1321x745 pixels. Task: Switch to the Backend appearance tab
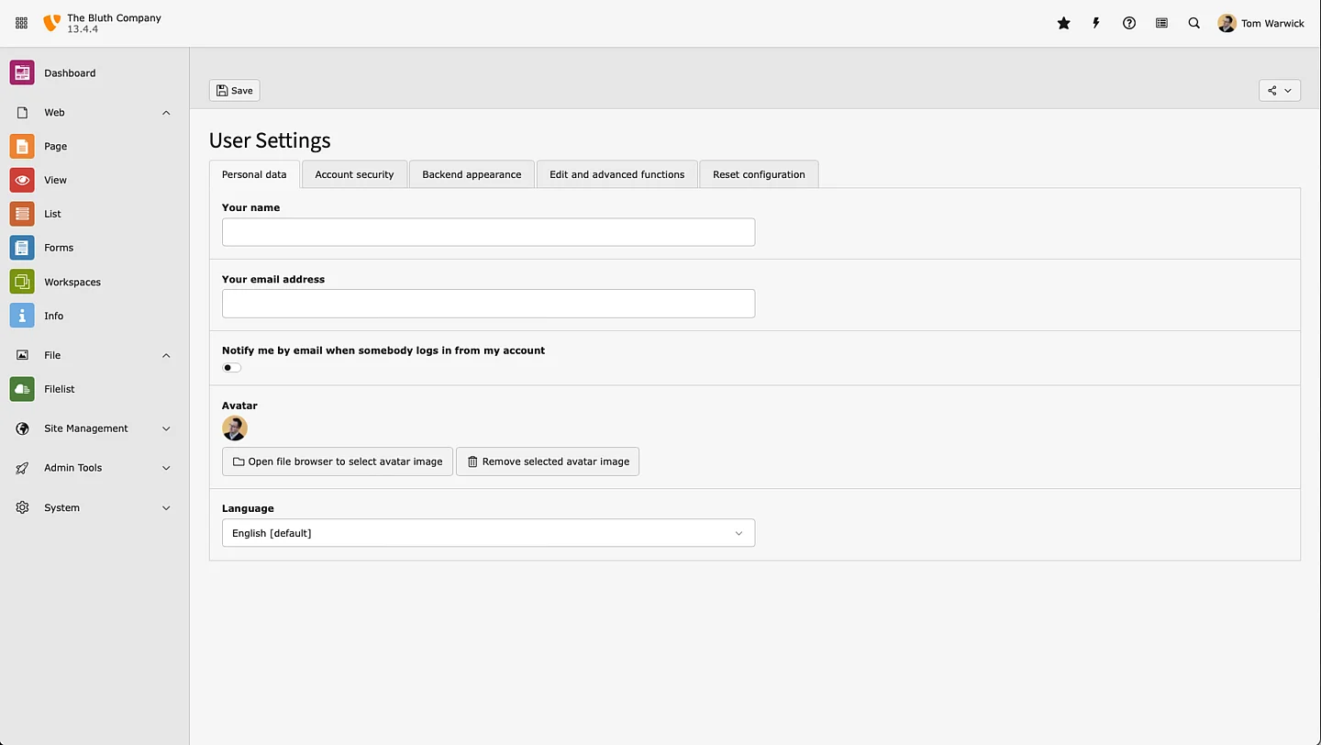[x=472, y=174]
